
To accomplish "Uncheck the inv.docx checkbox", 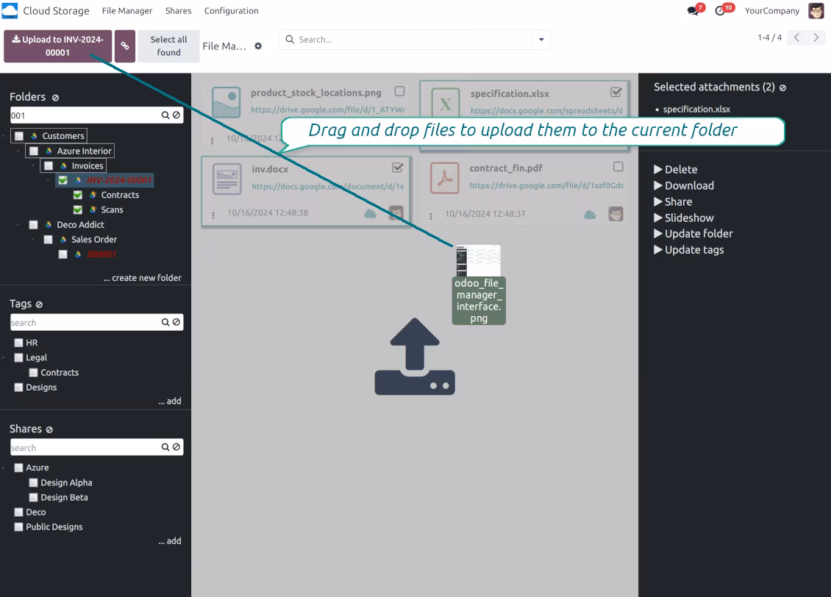I will [x=397, y=168].
